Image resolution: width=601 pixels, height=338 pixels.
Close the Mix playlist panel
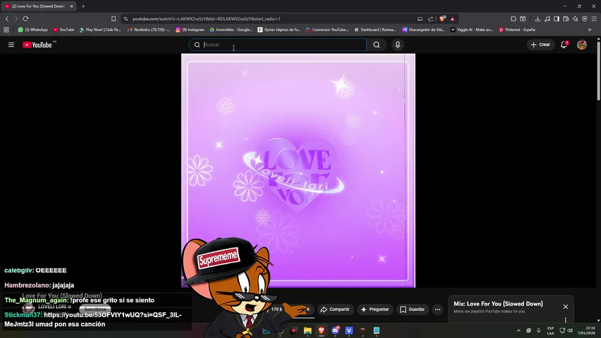point(565,307)
